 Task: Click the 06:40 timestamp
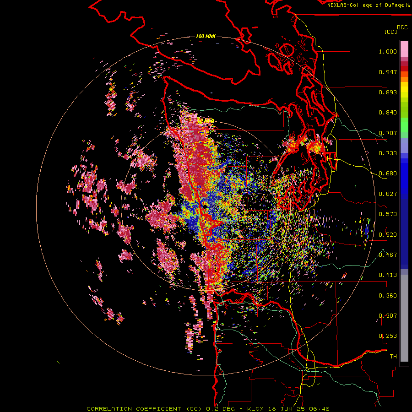coord(320,409)
